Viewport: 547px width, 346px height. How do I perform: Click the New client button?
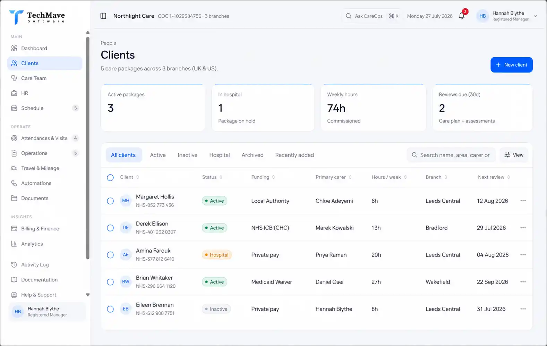click(x=512, y=65)
